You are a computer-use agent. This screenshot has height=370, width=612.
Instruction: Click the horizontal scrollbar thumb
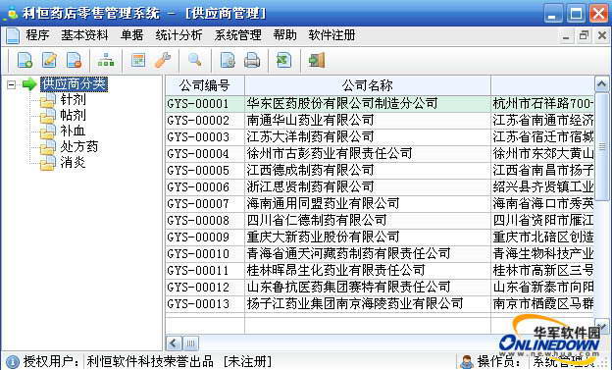(190, 344)
